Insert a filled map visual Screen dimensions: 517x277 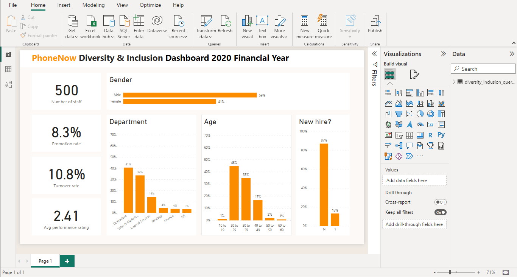(399, 124)
